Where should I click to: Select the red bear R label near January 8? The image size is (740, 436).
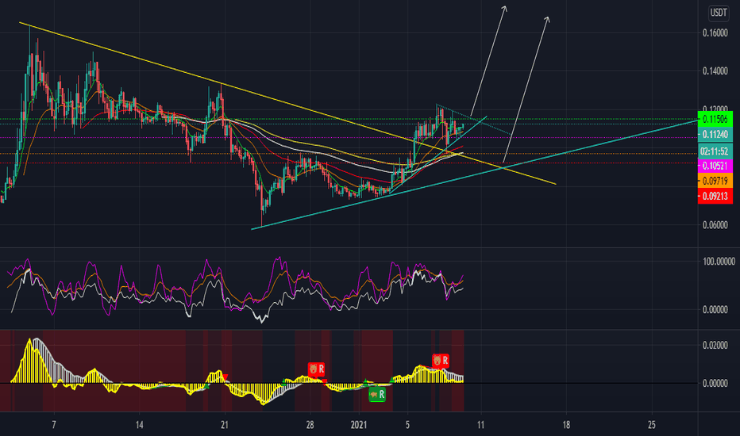[441, 361]
